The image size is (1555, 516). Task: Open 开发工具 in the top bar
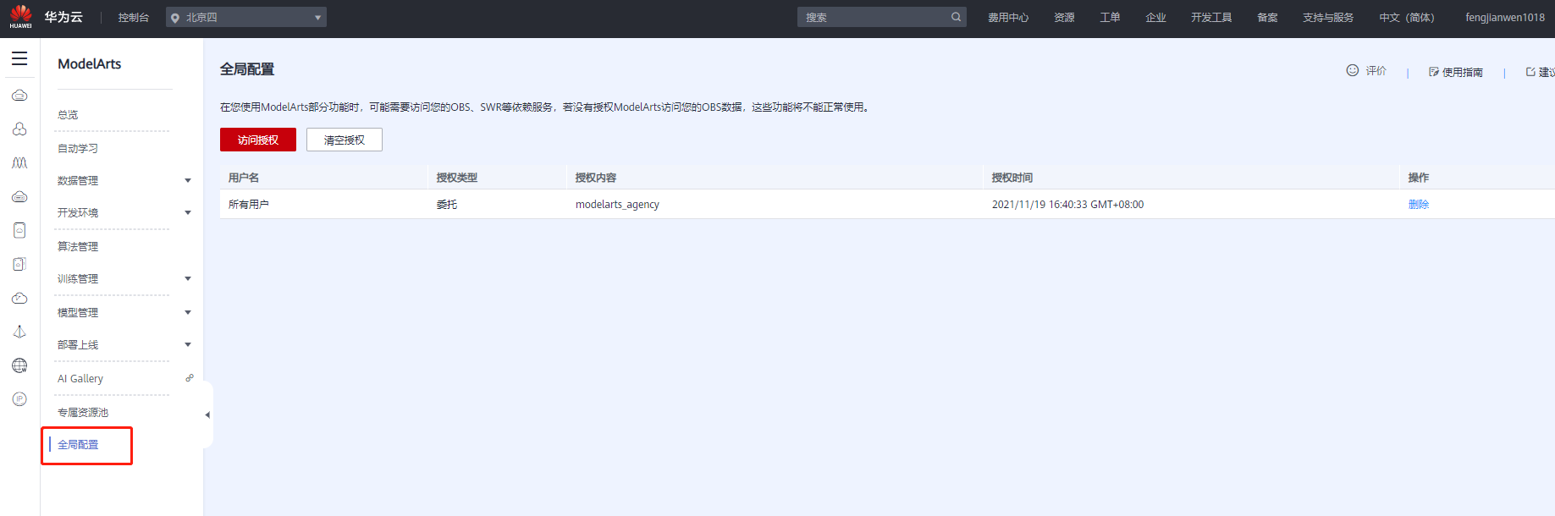pyautogui.click(x=1211, y=17)
